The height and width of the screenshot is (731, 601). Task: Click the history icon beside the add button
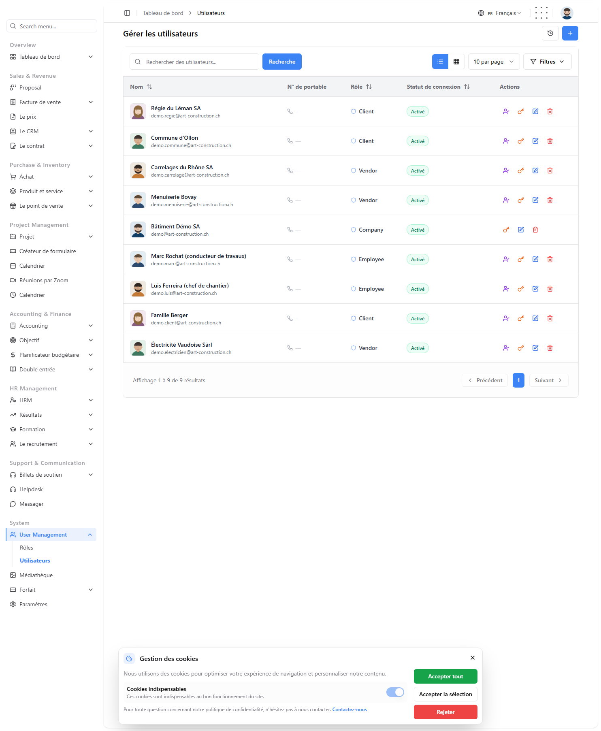[550, 33]
